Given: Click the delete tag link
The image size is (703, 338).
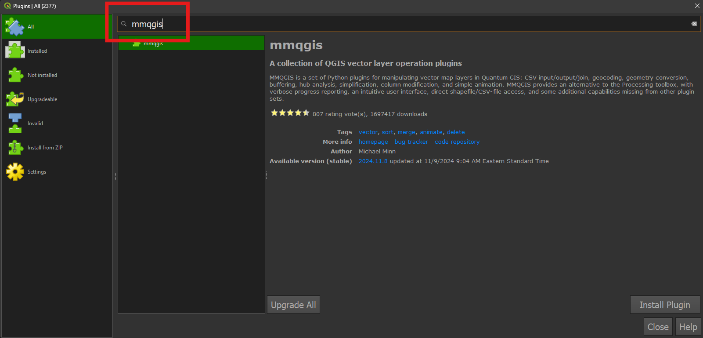Looking at the screenshot, I should [x=456, y=132].
